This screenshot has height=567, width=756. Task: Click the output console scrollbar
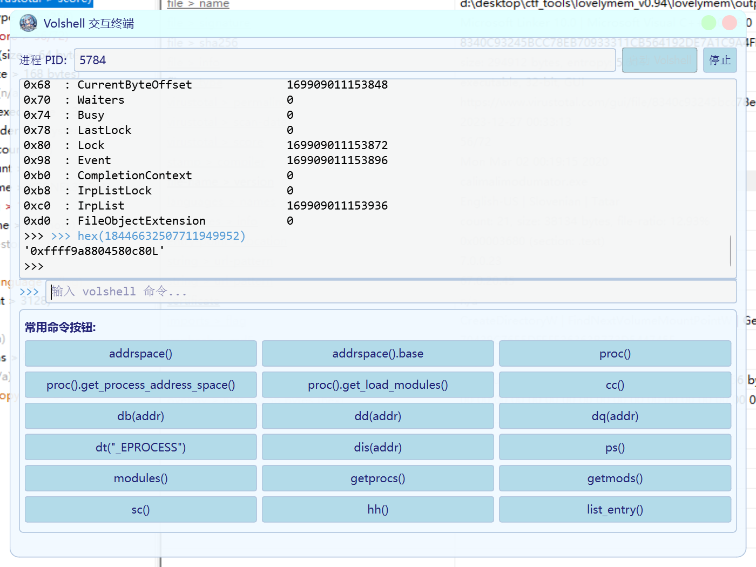tap(731, 251)
